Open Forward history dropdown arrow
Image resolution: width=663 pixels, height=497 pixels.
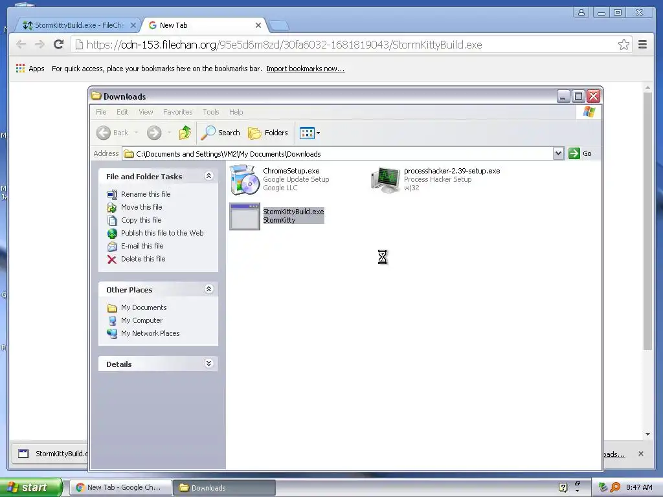coord(169,133)
